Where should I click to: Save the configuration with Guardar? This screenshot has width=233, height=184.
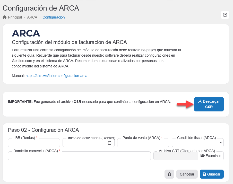tap(212, 174)
